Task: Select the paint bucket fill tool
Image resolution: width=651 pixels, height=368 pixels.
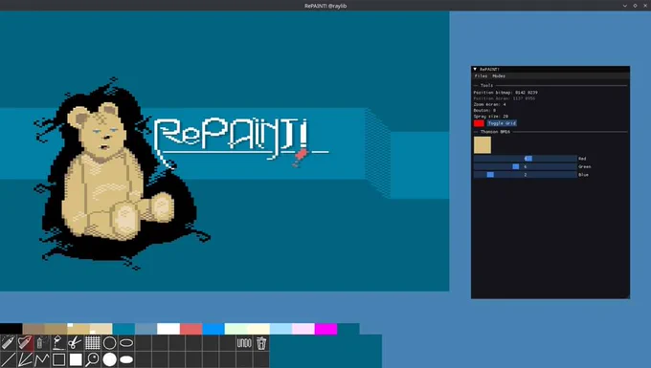Action: coord(58,343)
